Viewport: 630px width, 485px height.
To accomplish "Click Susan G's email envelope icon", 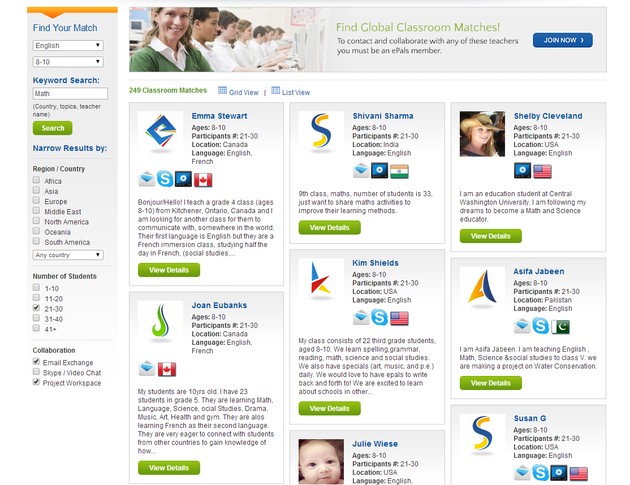I will click(x=523, y=473).
